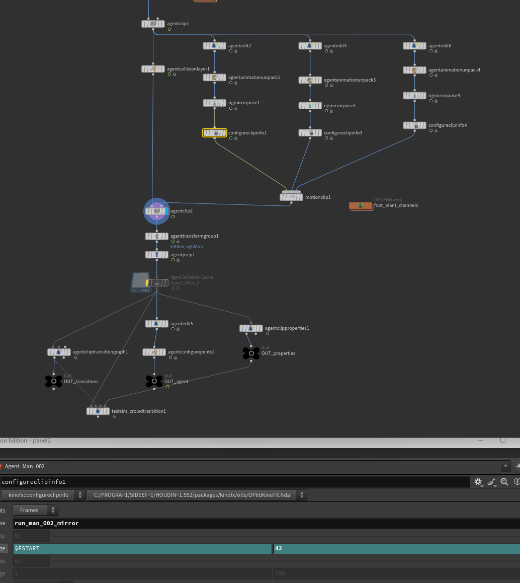Select the agentclipproperties1 node
Screen dimensions: 520x583
[x=251, y=328]
